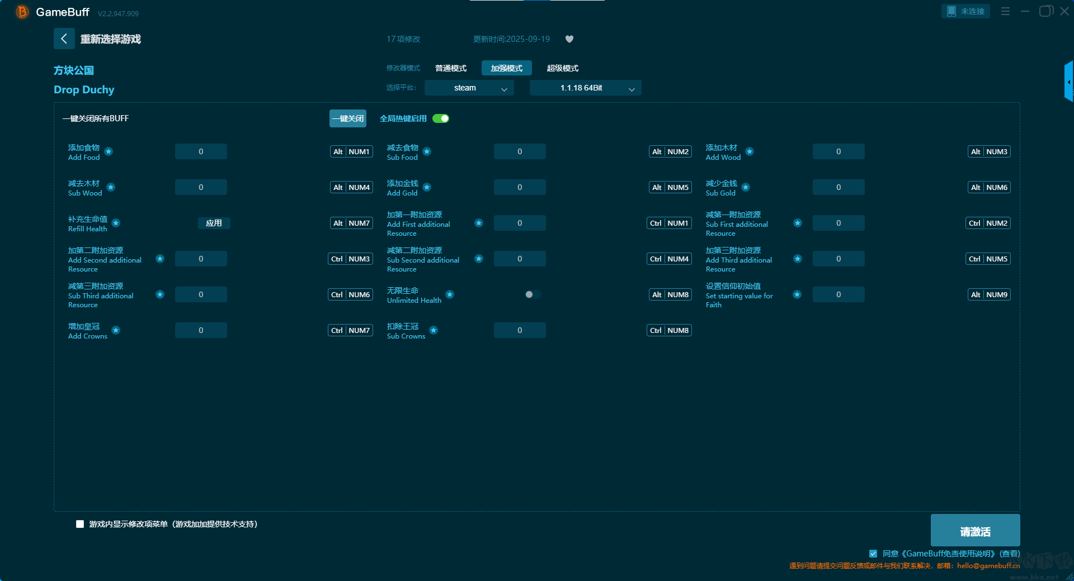This screenshot has width=1074, height=581.
Task: Open the 查看 disclaimer view link
Action: tap(1010, 554)
